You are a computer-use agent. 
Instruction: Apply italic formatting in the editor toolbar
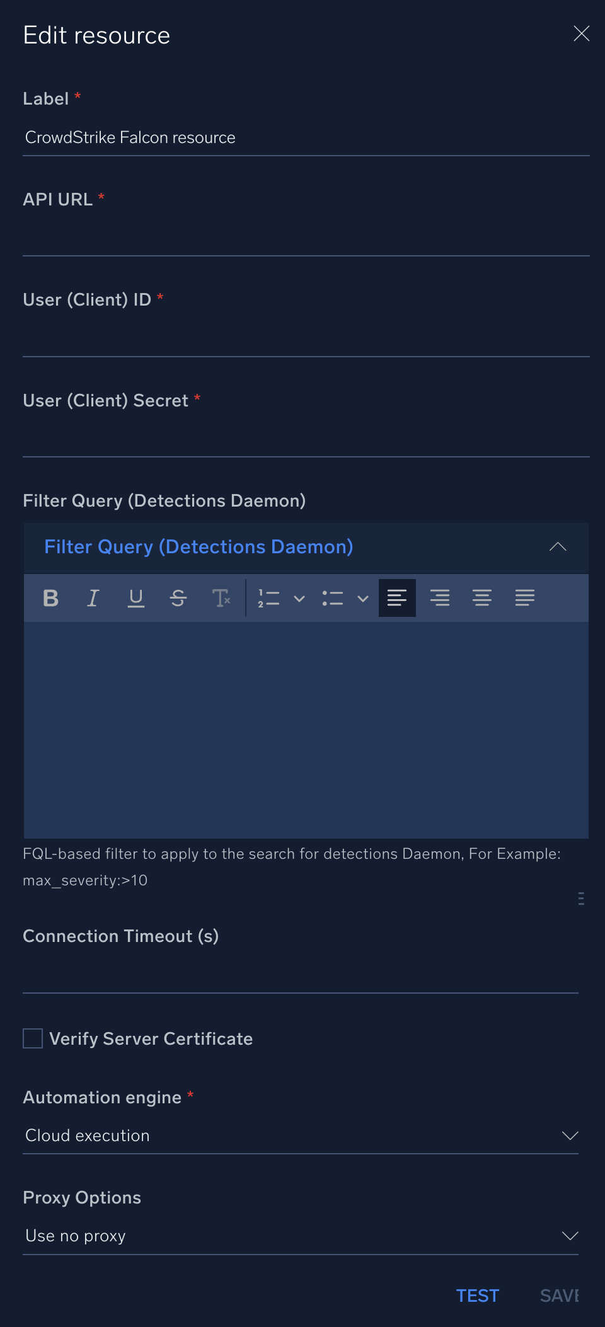click(x=93, y=598)
